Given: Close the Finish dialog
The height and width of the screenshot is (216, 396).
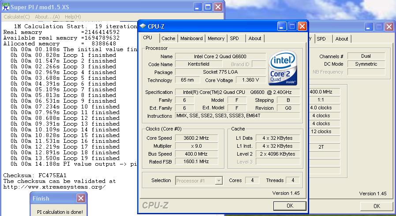Looking at the screenshot, I should tap(81, 198).
